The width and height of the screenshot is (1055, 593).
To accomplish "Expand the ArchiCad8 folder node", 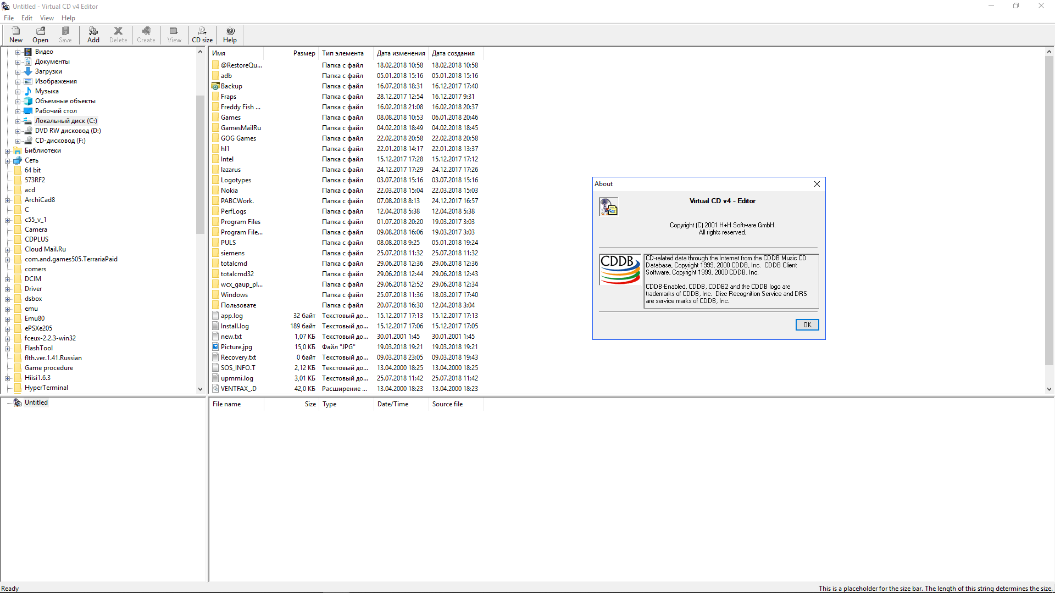I will click(x=8, y=200).
